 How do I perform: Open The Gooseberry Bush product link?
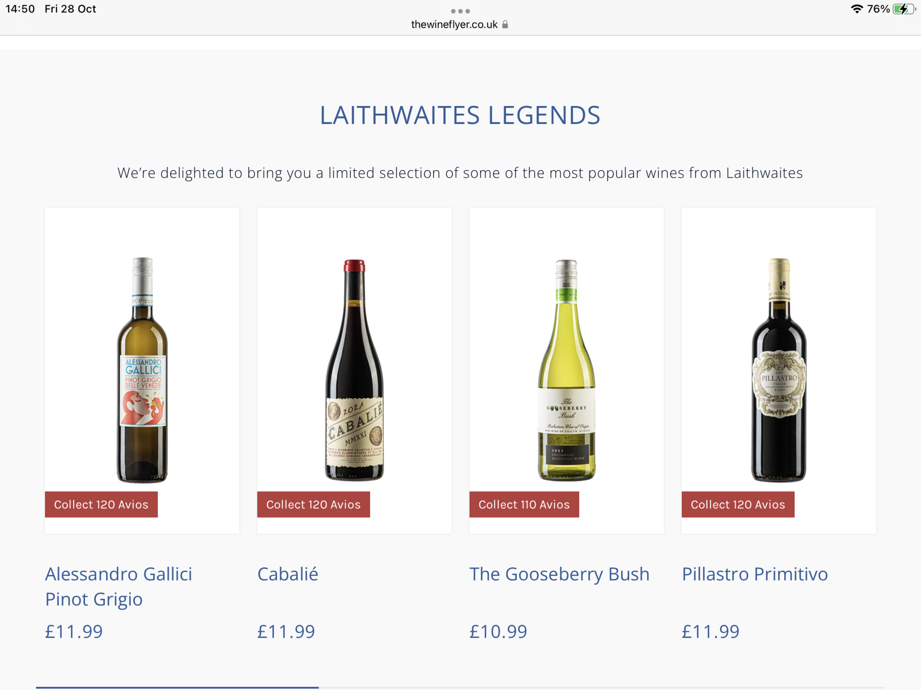click(560, 574)
